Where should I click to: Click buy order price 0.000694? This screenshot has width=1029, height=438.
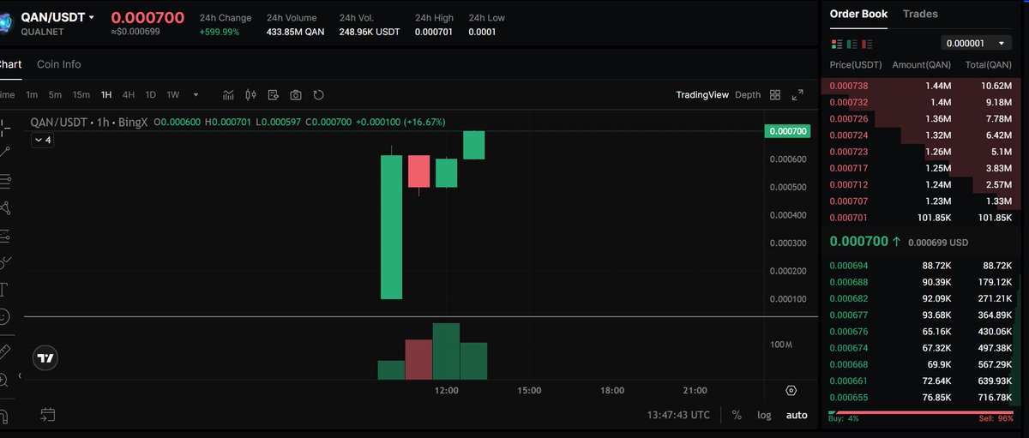(x=847, y=266)
